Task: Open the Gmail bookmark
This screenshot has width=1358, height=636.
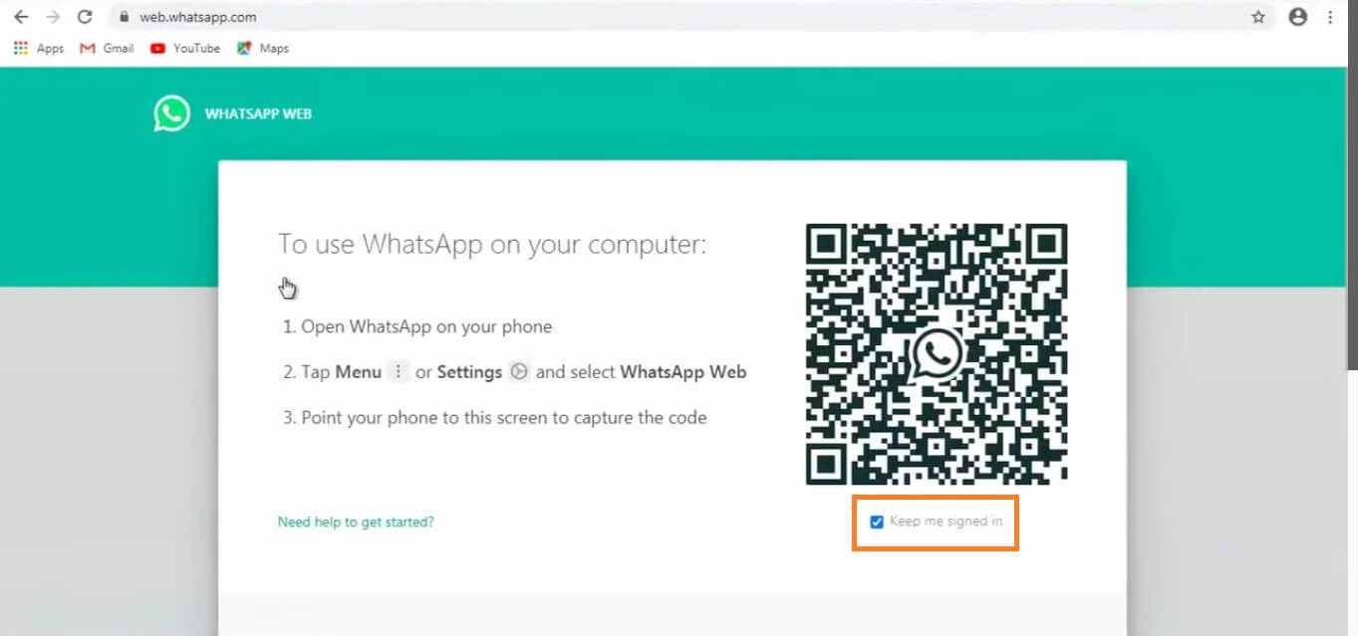Action: click(107, 48)
